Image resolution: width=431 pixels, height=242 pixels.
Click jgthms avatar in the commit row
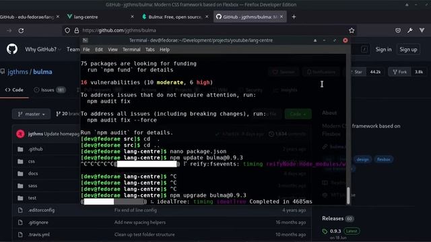20,134
